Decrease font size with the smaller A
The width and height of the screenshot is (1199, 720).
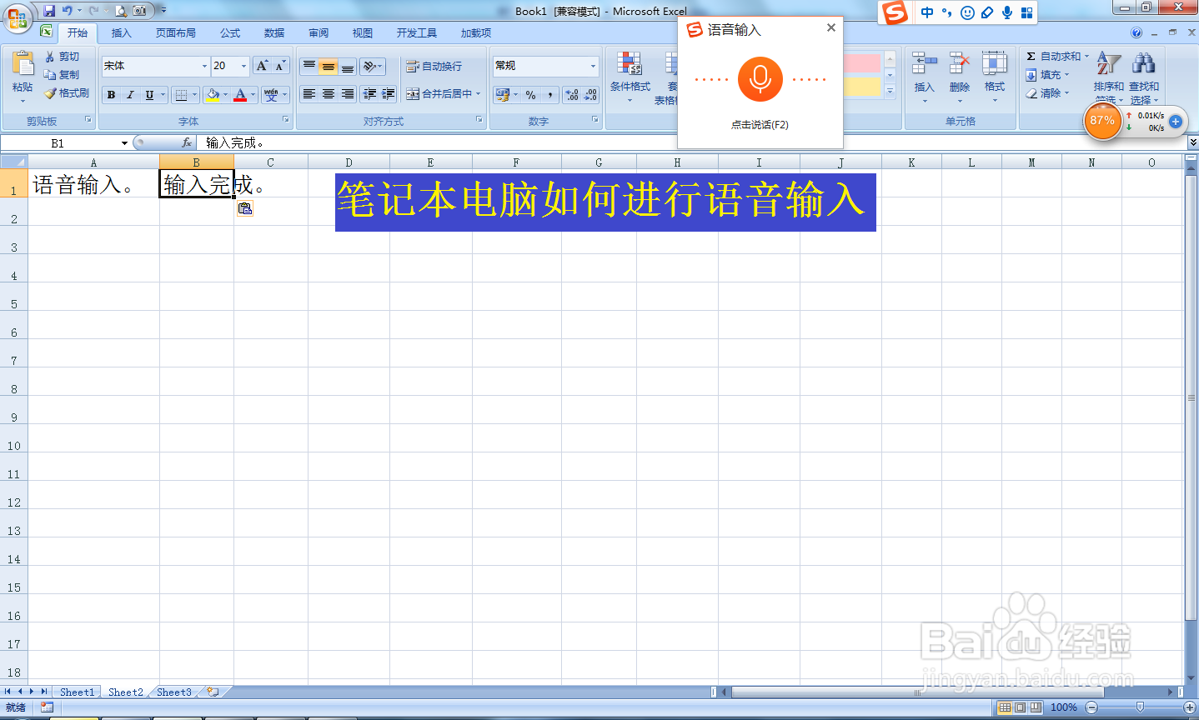click(x=280, y=66)
